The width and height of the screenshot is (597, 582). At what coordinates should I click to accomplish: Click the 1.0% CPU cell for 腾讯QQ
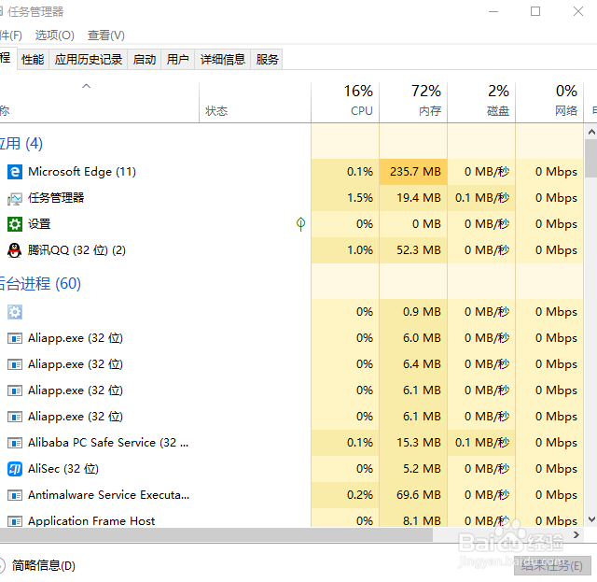tap(345, 250)
